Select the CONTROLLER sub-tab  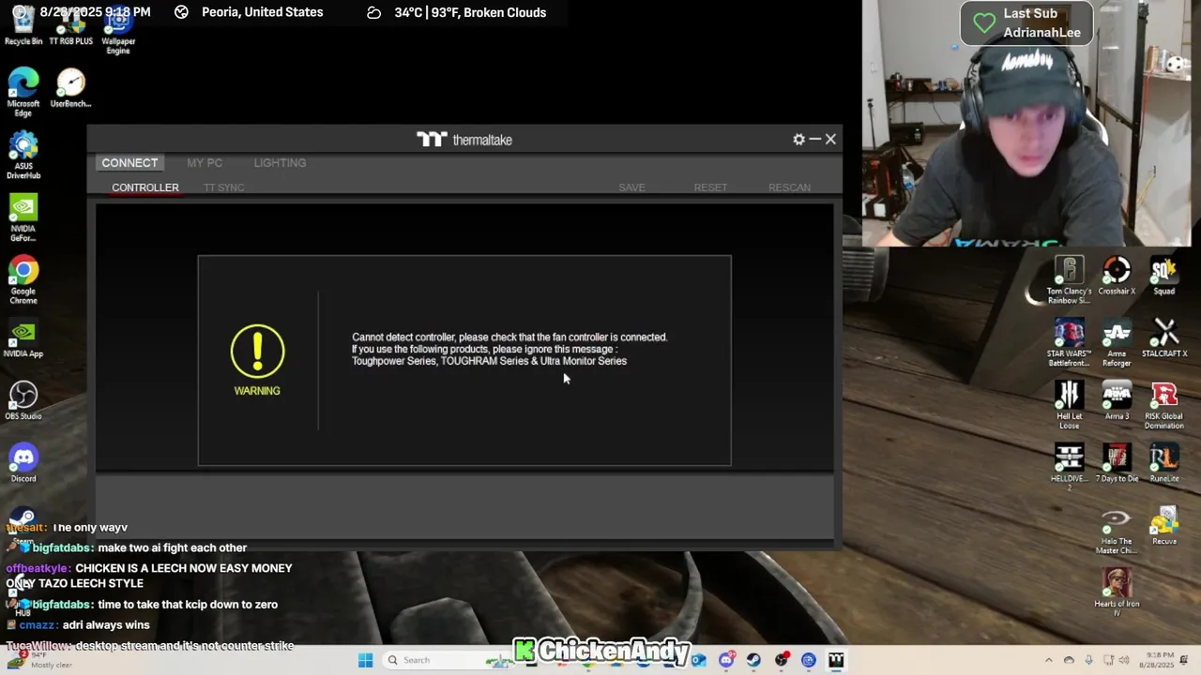(145, 187)
